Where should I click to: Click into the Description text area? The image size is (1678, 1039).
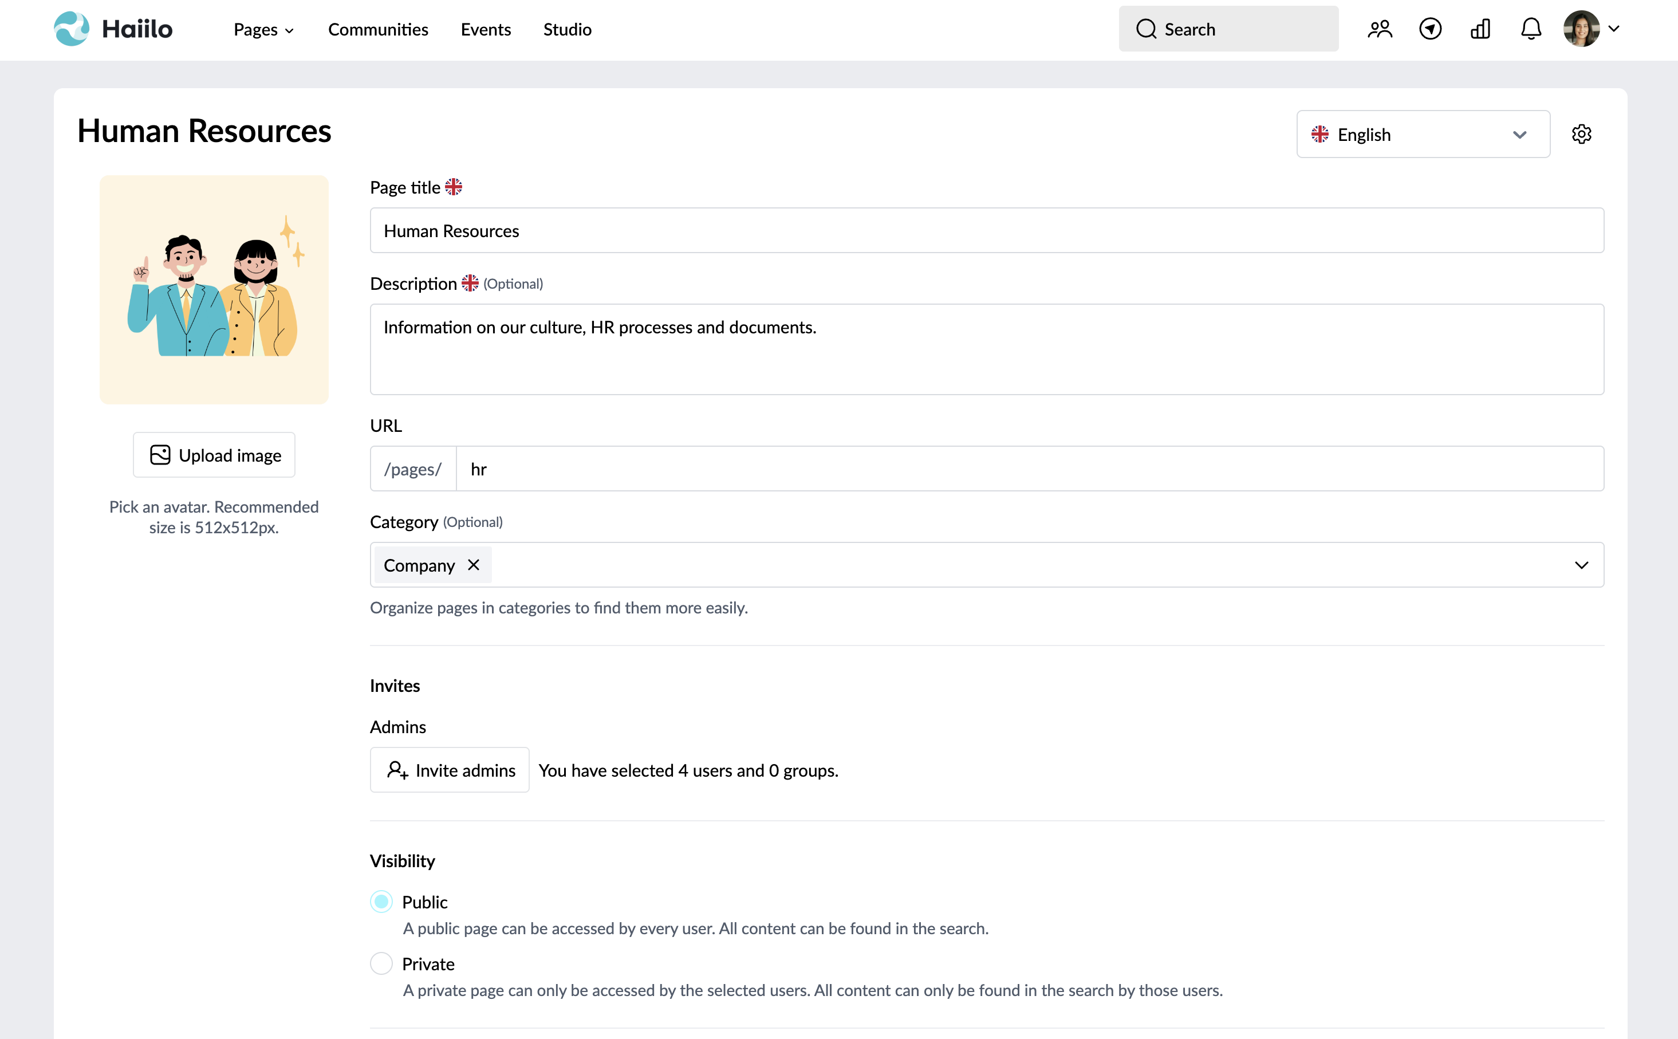986,349
